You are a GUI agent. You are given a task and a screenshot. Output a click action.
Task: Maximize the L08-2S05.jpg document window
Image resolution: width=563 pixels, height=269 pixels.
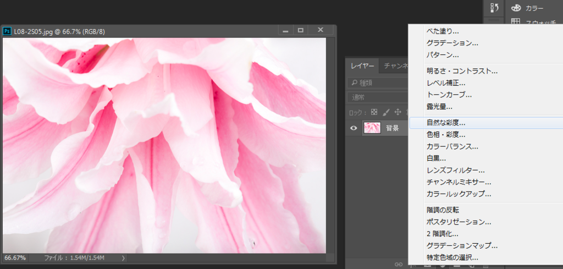301,30
